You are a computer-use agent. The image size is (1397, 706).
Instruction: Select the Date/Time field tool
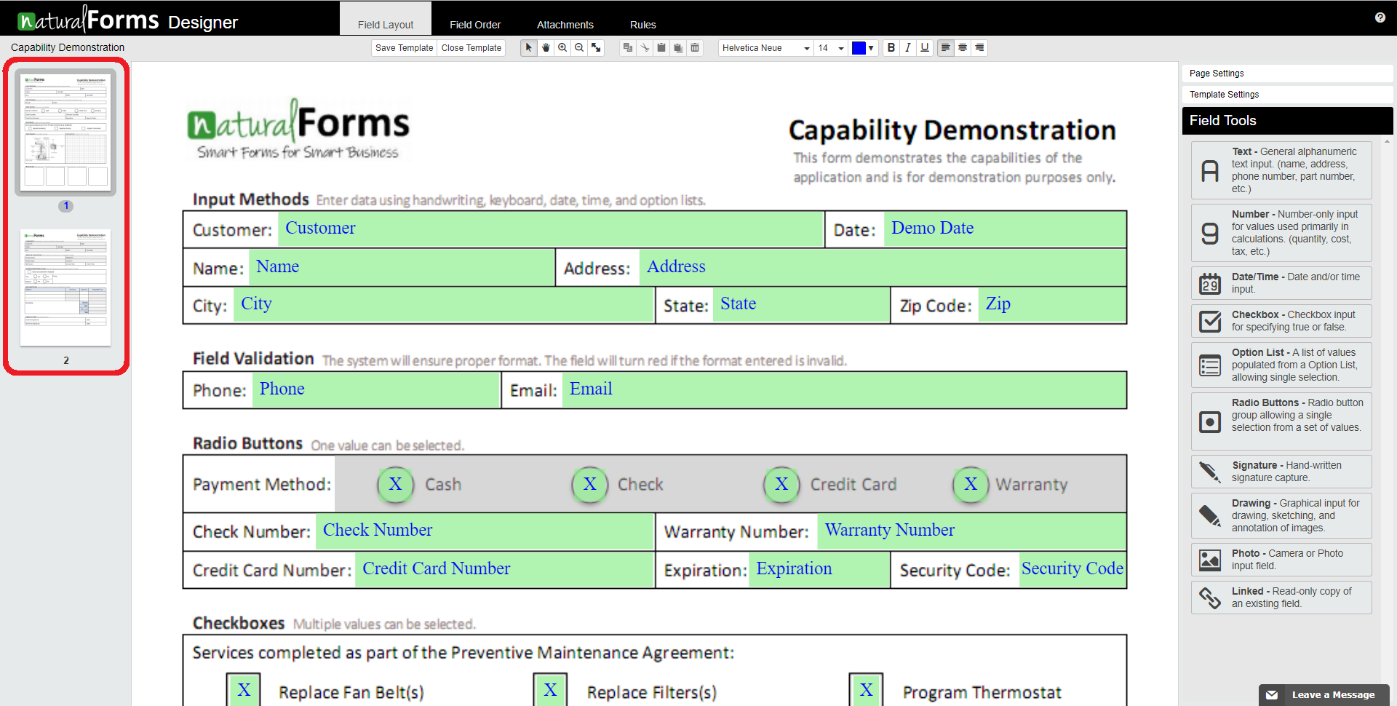[x=1281, y=283]
